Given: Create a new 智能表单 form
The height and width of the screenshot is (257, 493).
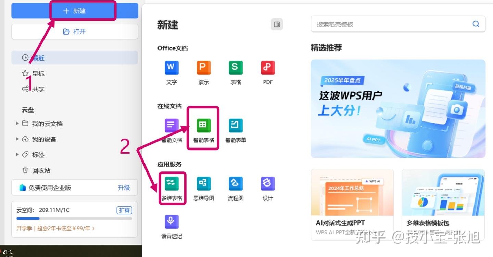Looking at the screenshot, I should click(x=236, y=131).
